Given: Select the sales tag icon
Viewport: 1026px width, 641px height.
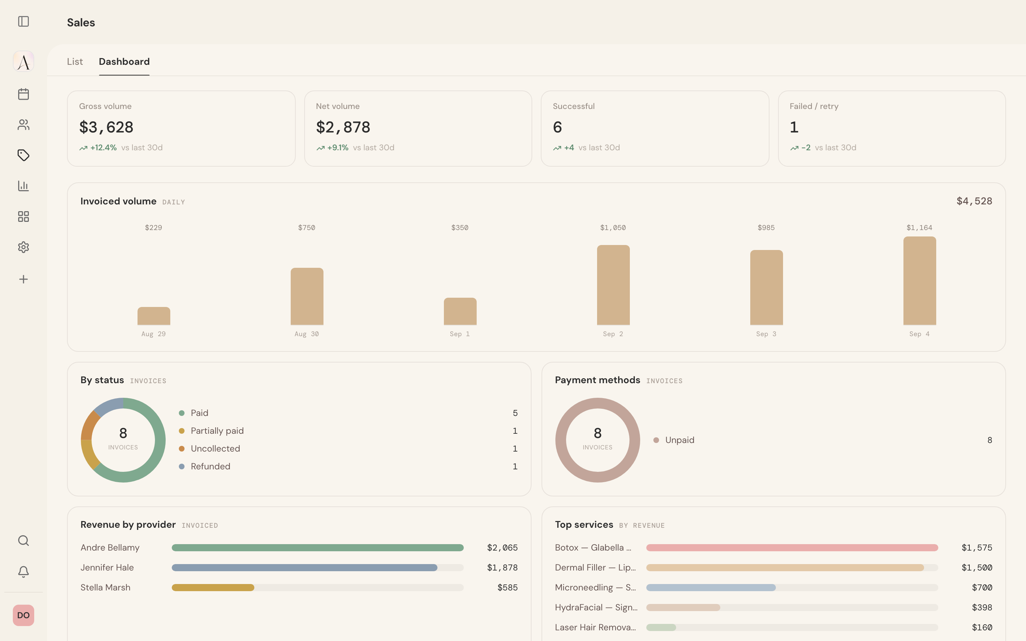Looking at the screenshot, I should point(23,155).
